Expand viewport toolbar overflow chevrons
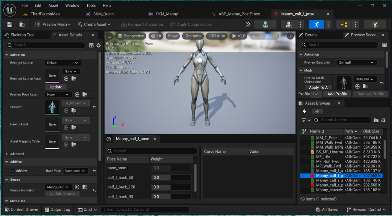 click(x=290, y=36)
